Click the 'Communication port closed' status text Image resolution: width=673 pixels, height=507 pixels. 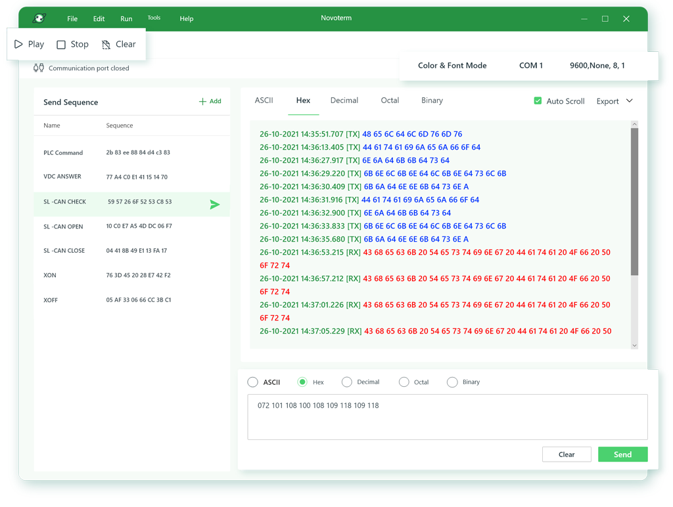pyautogui.click(x=89, y=68)
